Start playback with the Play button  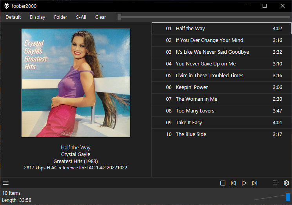244,183
